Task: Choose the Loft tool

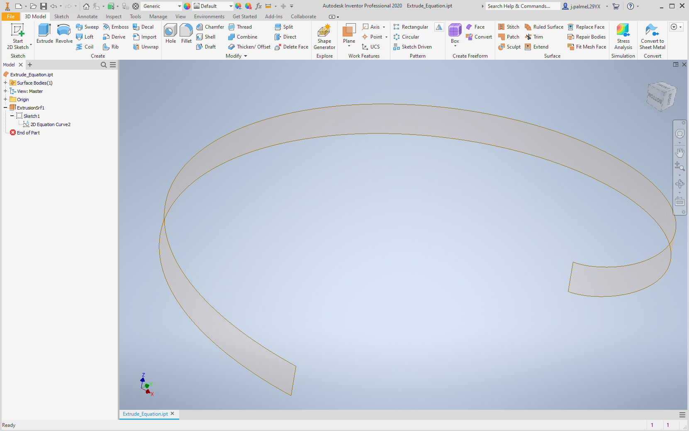Action: click(x=85, y=37)
